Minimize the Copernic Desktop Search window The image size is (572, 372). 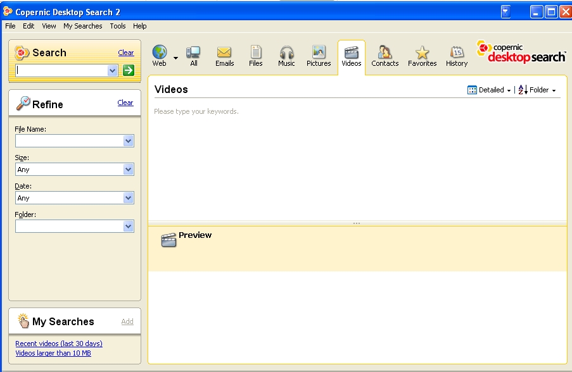536,11
